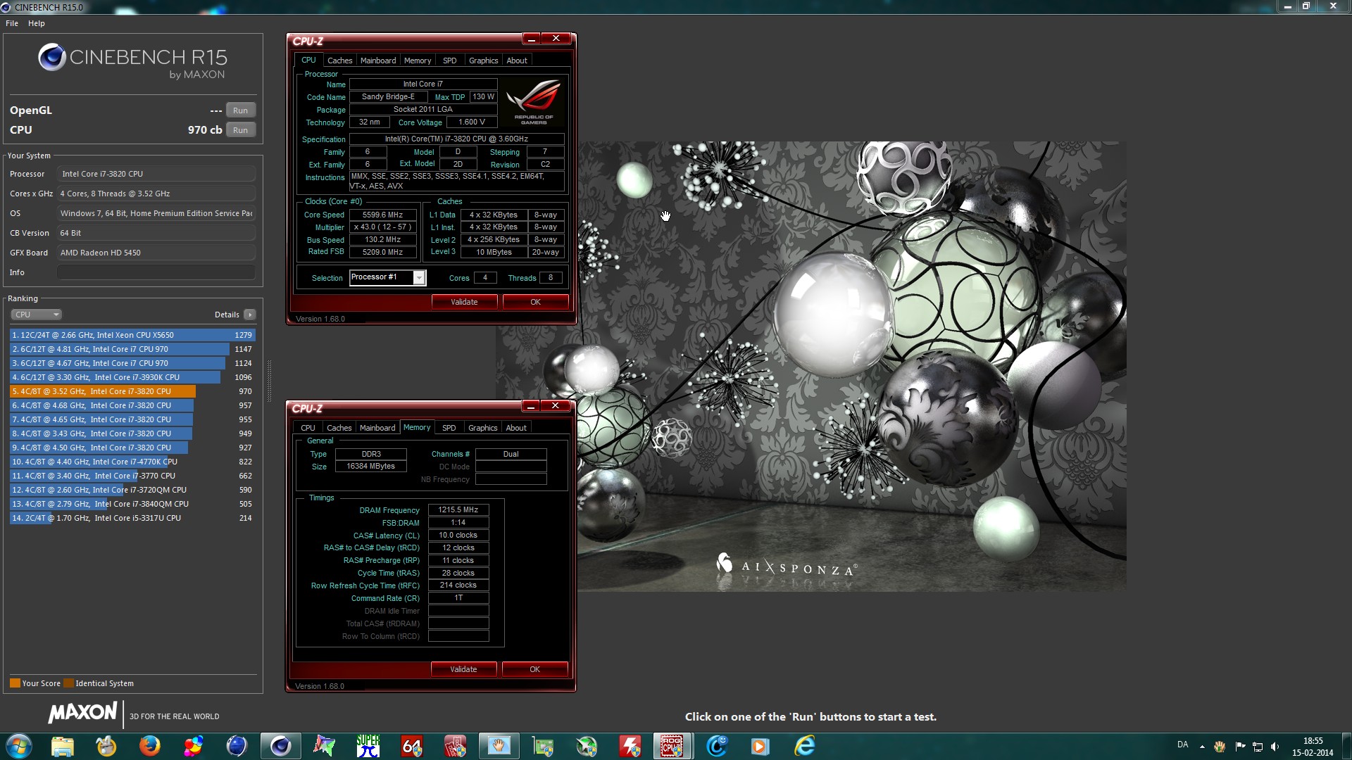The image size is (1352, 760).
Task: Open the CPU ranking type dropdown
Action: (x=36, y=315)
